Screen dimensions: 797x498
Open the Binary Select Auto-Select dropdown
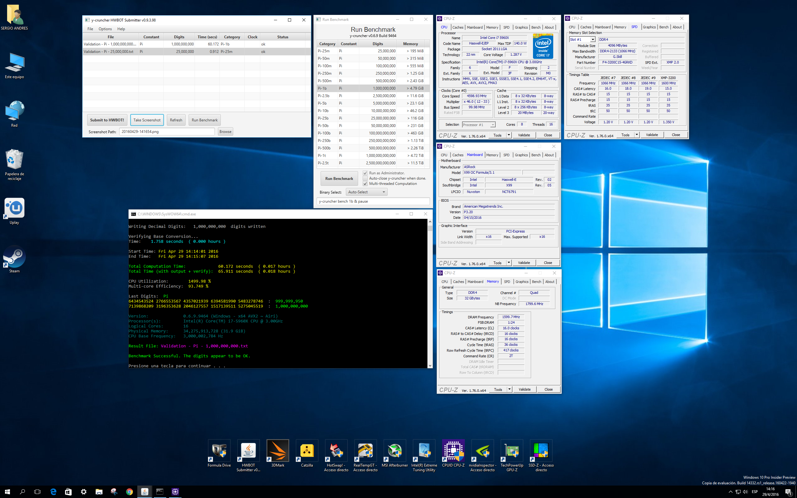point(366,192)
